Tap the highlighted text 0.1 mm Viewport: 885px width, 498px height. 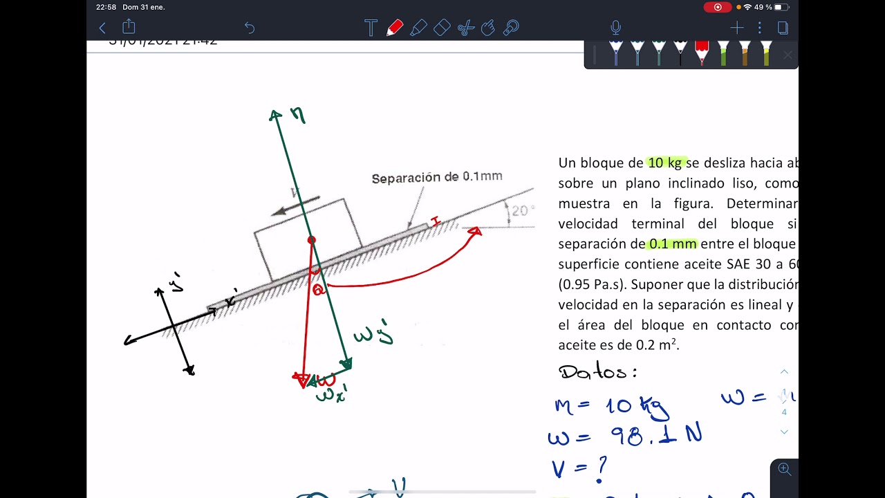pos(673,244)
